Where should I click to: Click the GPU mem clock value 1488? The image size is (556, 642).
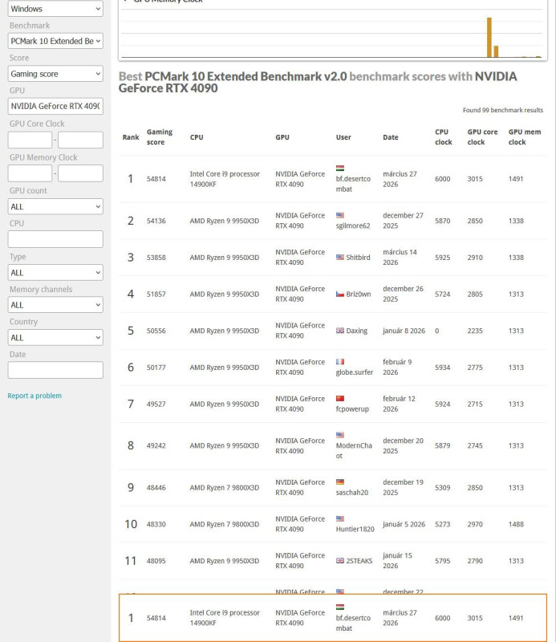(516, 524)
